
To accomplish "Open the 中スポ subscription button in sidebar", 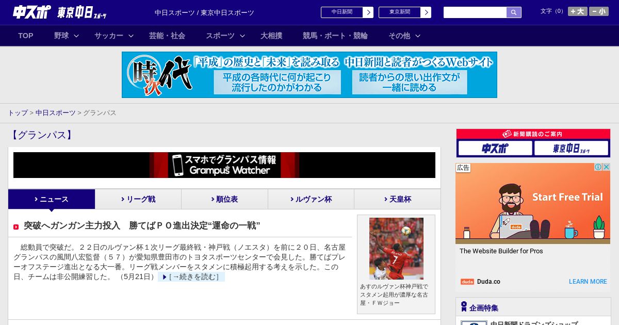I will click(495, 149).
